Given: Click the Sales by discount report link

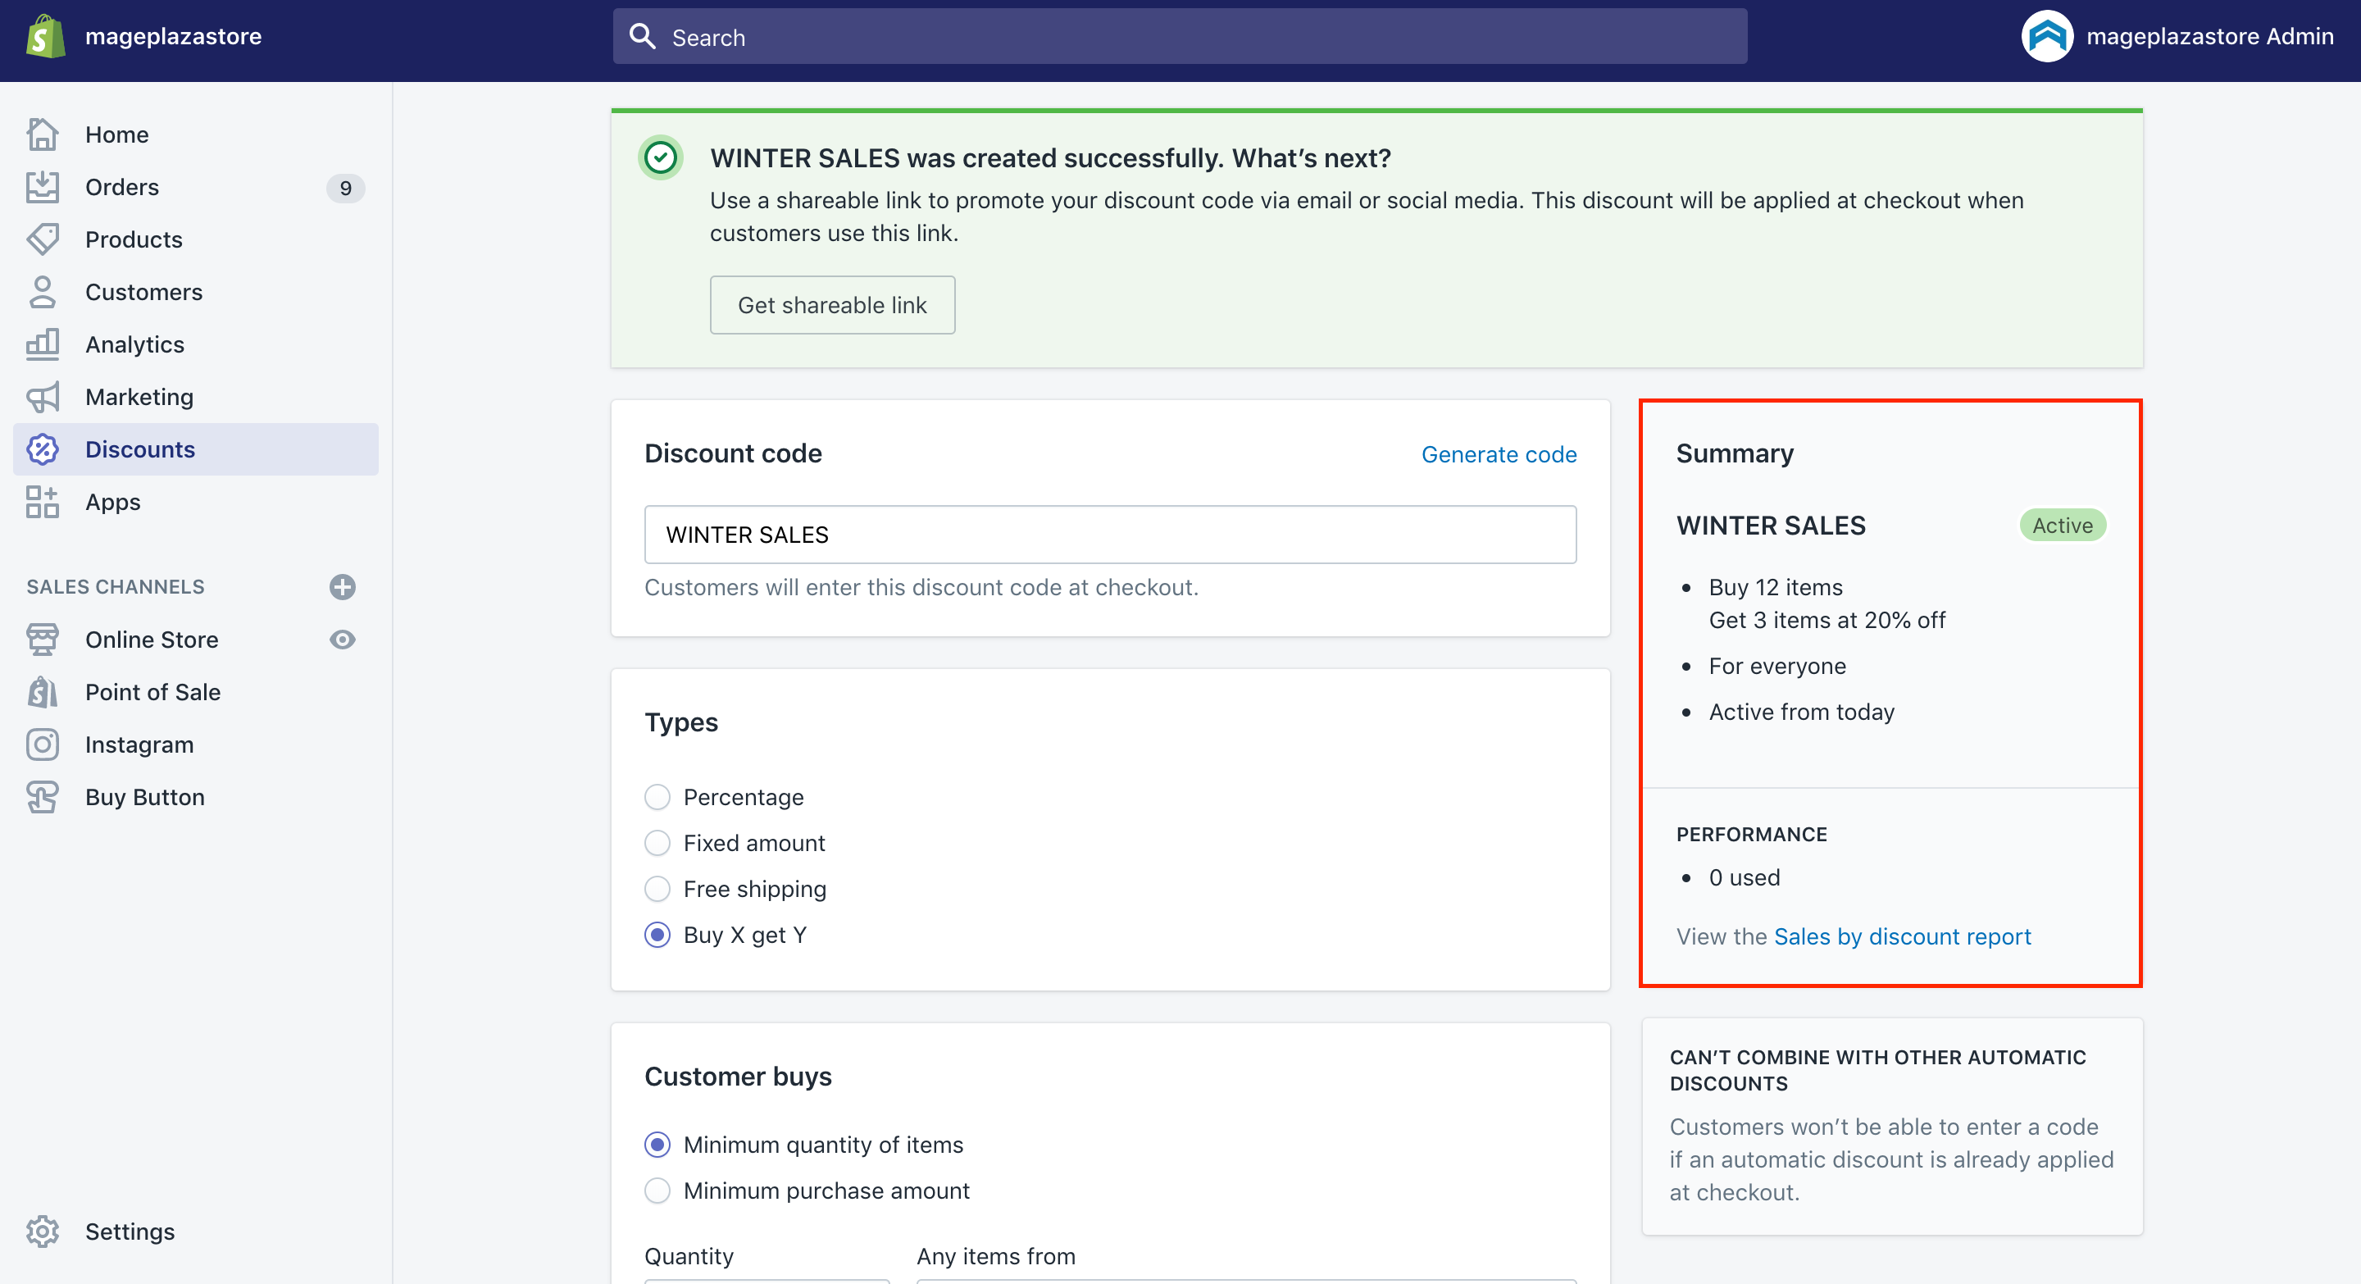Looking at the screenshot, I should 1901,935.
